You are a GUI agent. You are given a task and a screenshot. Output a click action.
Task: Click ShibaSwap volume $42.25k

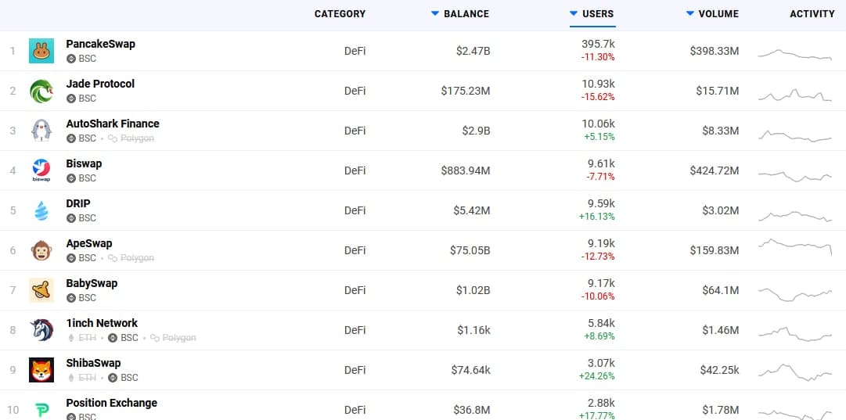tap(720, 371)
